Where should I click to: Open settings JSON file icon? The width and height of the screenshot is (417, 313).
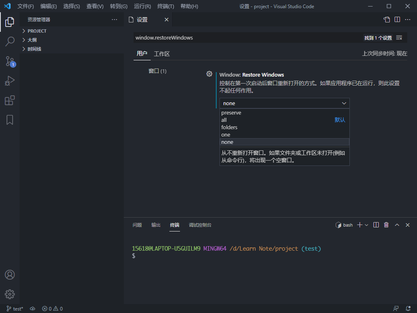click(387, 20)
